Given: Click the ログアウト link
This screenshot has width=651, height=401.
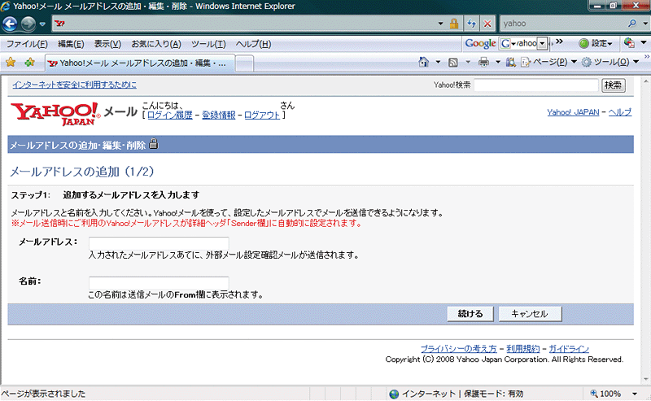Looking at the screenshot, I should pyautogui.click(x=261, y=115).
